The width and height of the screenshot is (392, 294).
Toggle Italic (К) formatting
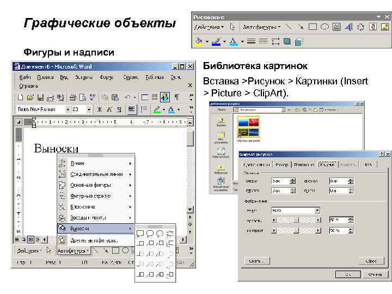coord(109,109)
